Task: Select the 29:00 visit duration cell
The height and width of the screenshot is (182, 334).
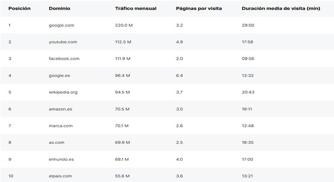Action: (x=248, y=25)
